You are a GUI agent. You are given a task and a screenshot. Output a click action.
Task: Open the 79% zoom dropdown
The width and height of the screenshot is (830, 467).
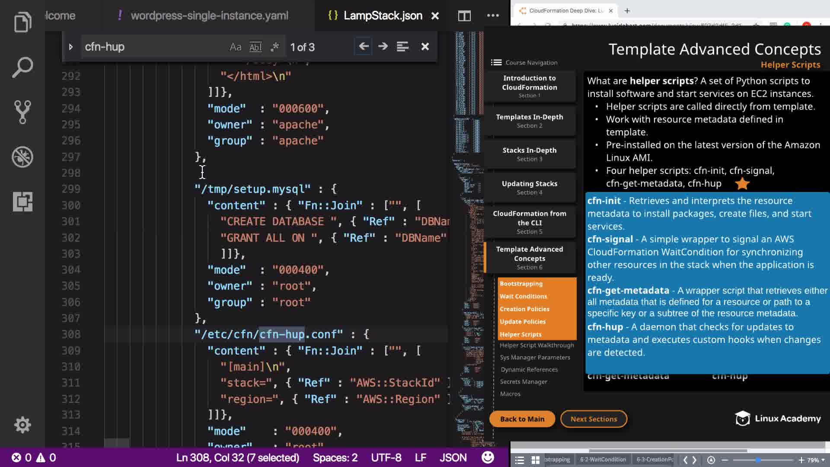[816, 460]
